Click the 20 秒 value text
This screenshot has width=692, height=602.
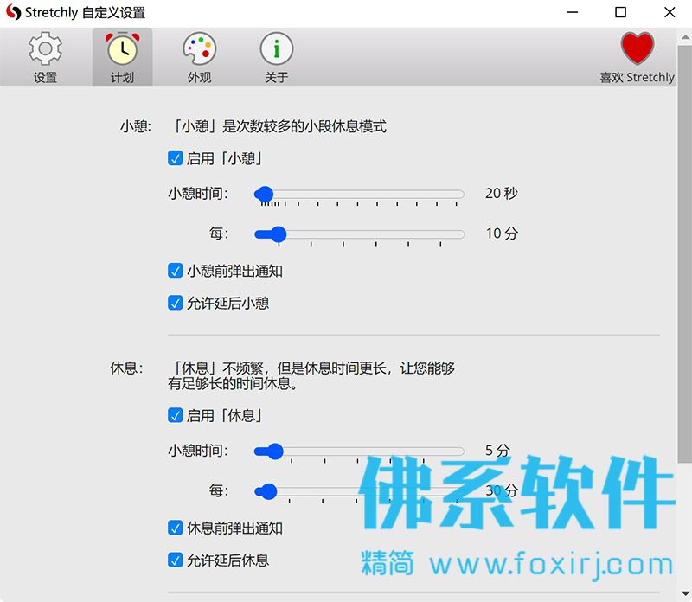pos(502,193)
